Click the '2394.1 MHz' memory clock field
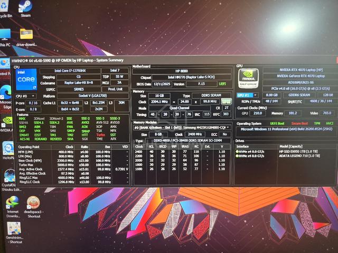This screenshot has width=338, height=253. [159, 102]
